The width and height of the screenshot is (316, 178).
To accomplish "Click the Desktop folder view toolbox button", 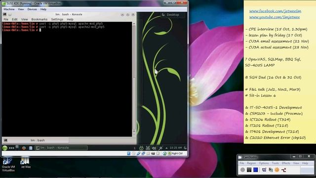I will pyautogui.click(x=173, y=15).
